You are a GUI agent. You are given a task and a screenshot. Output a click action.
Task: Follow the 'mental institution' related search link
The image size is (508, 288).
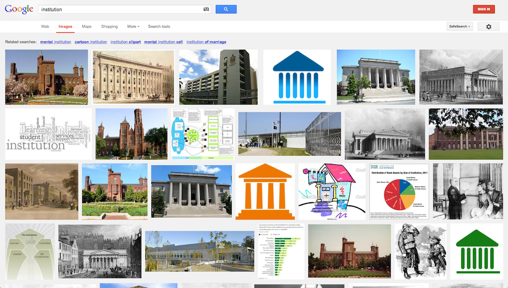55,42
